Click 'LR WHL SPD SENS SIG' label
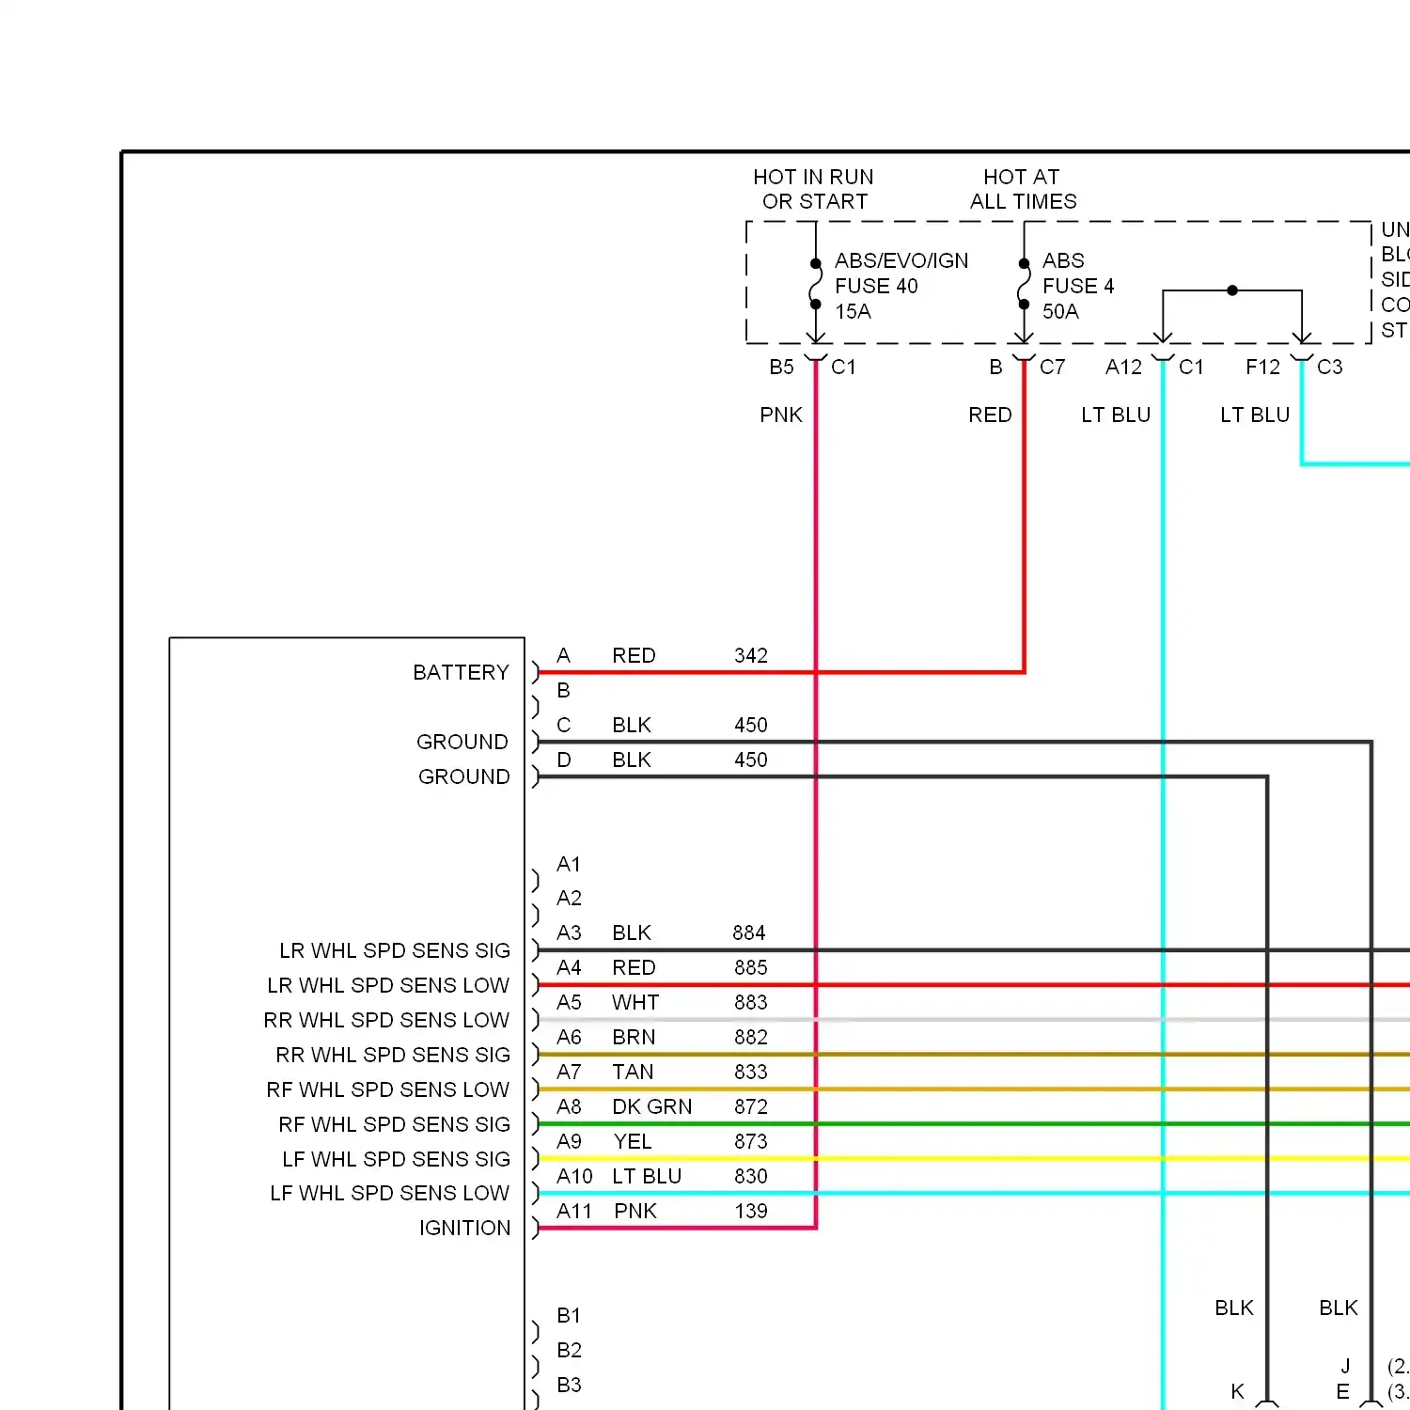Viewport: 1410px width, 1410px height. tap(395, 950)
